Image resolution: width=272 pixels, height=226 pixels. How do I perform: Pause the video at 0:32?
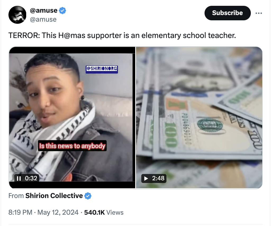[19, 178]
